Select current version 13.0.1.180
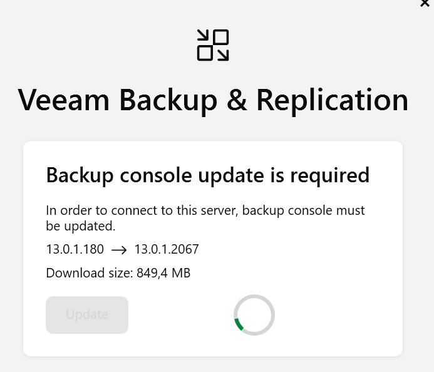This screenshot has width=434, height=372. 75,249
